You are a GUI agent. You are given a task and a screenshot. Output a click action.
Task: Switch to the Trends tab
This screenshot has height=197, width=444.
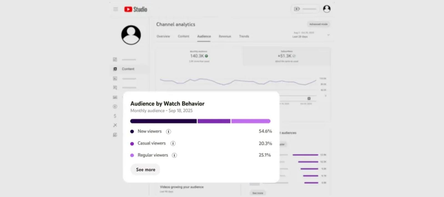click(244, 36)
